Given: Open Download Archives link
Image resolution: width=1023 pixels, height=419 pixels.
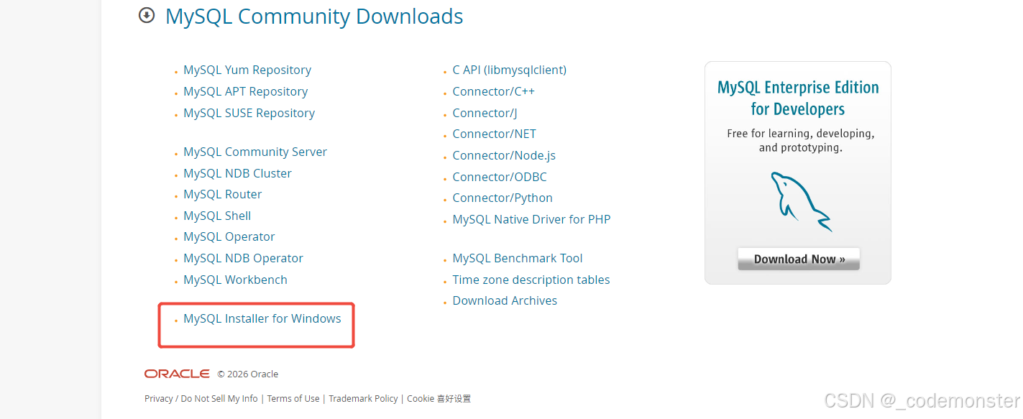Looking at the screenshot, I should (x=505, y=300).
